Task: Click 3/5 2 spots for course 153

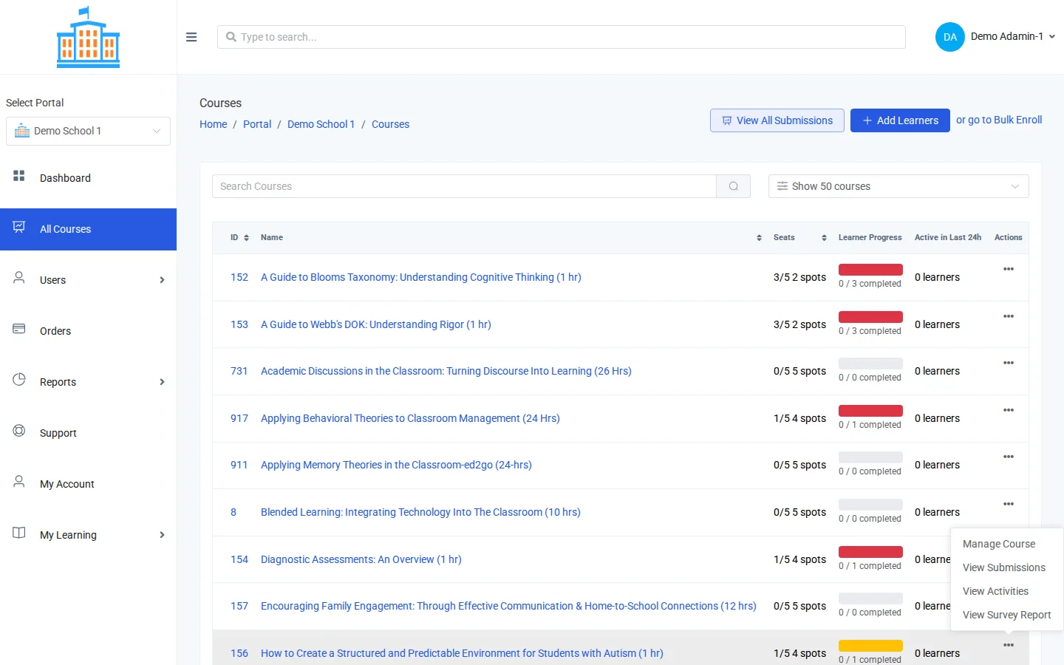Action: [x=799, y=324]
